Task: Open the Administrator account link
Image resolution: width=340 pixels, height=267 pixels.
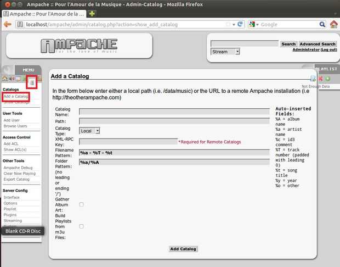Action: point(306,50)
